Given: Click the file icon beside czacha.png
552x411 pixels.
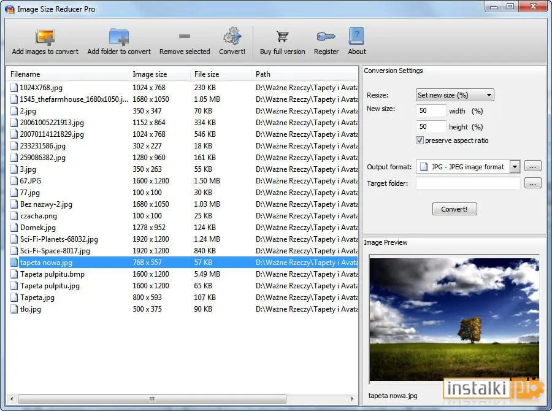Looking at the screenshot, I should pos(14,215).
